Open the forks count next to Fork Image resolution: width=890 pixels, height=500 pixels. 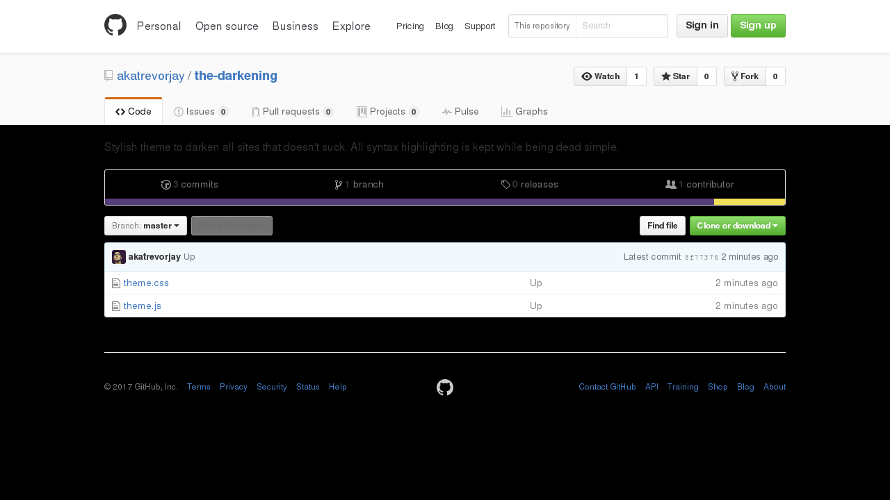coord(775,76)
